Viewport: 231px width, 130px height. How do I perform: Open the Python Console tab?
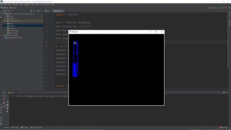click(36, 127)
